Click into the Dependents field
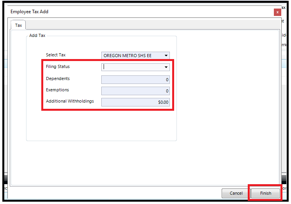The image size is (291, 204). 136,80
